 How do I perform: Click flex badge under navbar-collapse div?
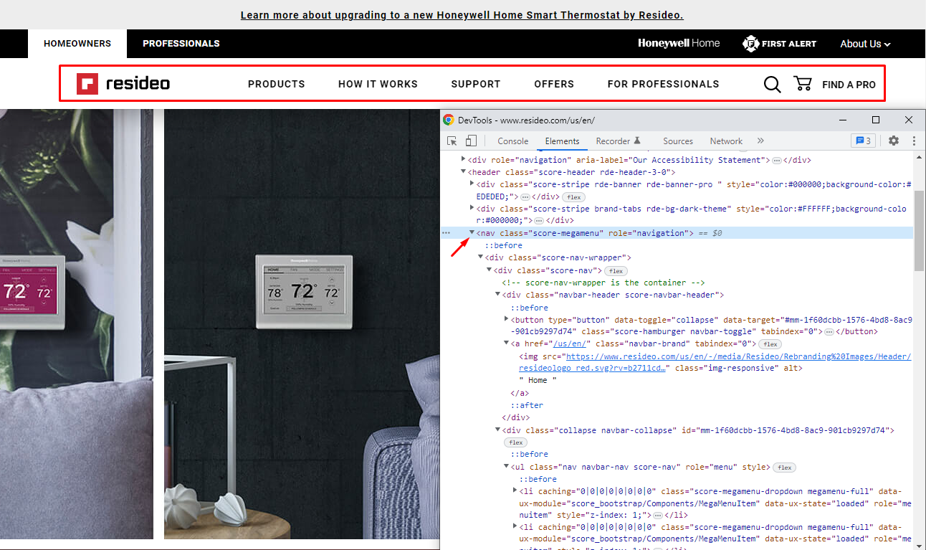516,442
